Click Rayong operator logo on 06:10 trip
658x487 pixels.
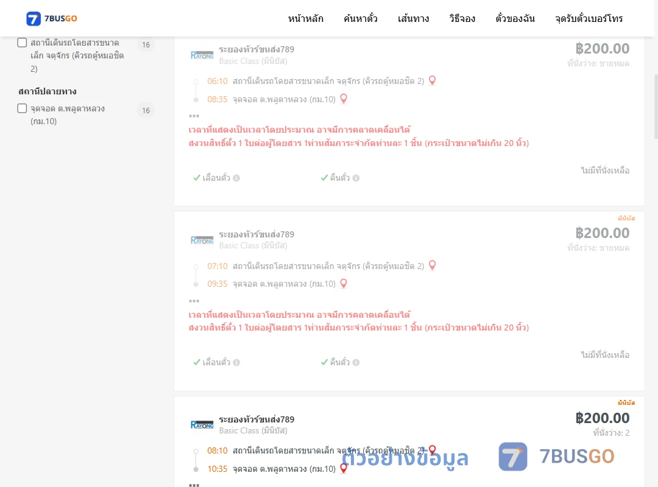tap(202, 55)
